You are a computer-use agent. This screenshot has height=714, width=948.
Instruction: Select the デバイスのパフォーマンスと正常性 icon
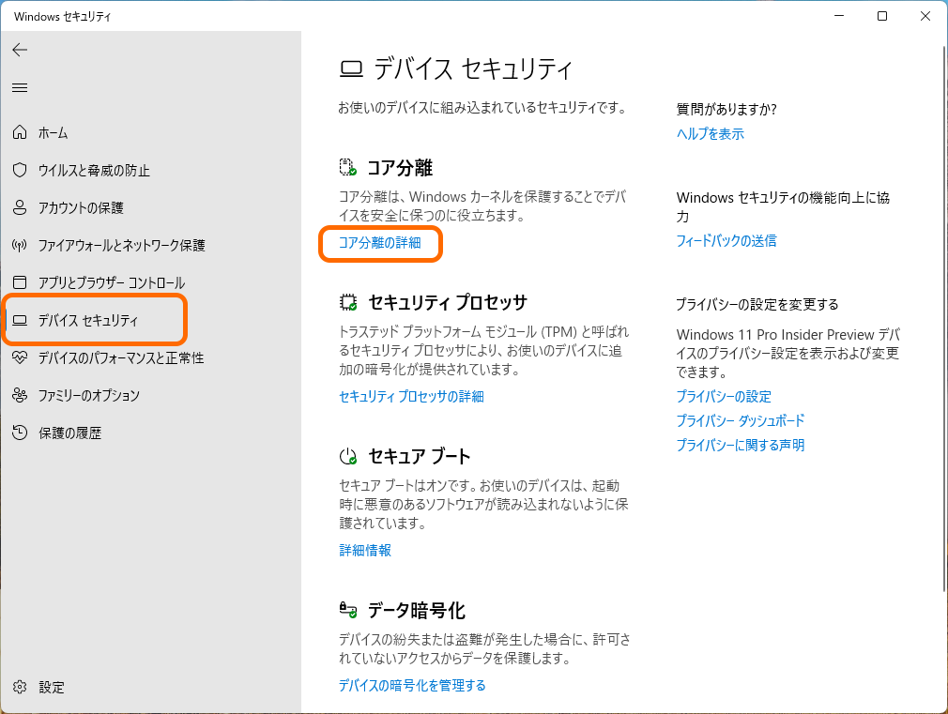click(x=19, y=357)
